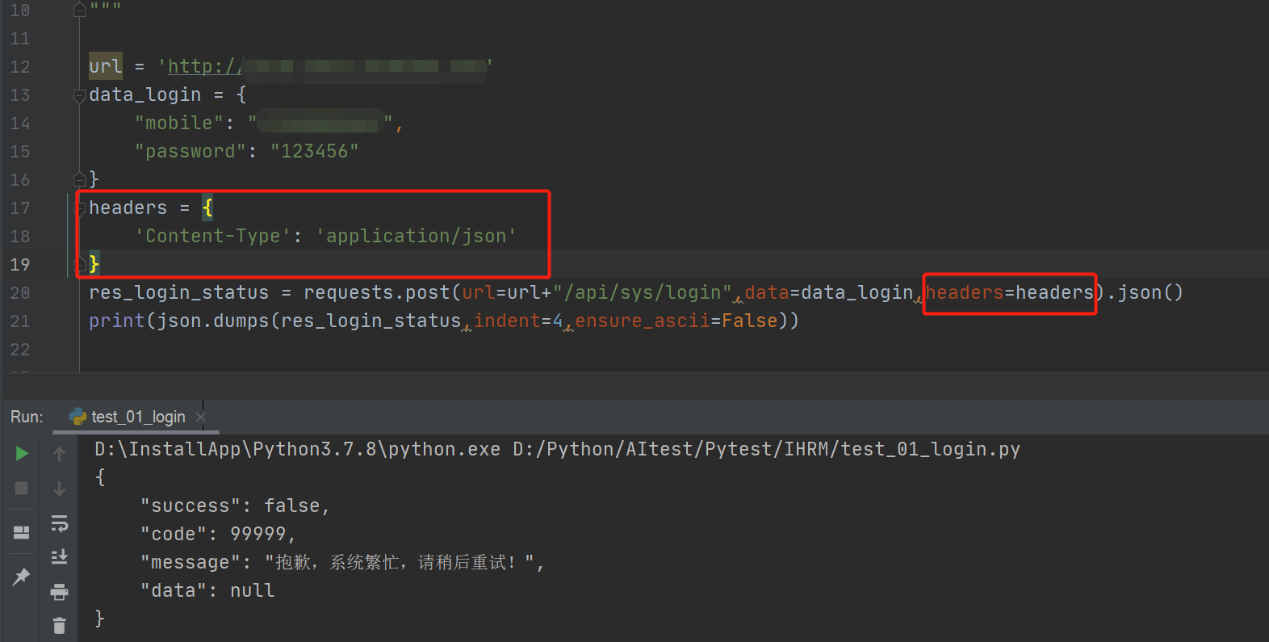Click the "mobile" key on line 14
The image size is (1269, 642).
tap(179, 123)
